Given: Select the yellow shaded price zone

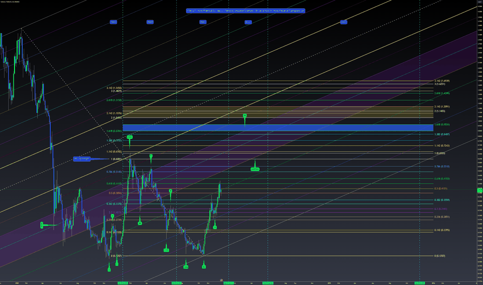Looking at the screenshot, I should (x=278, y=112).
